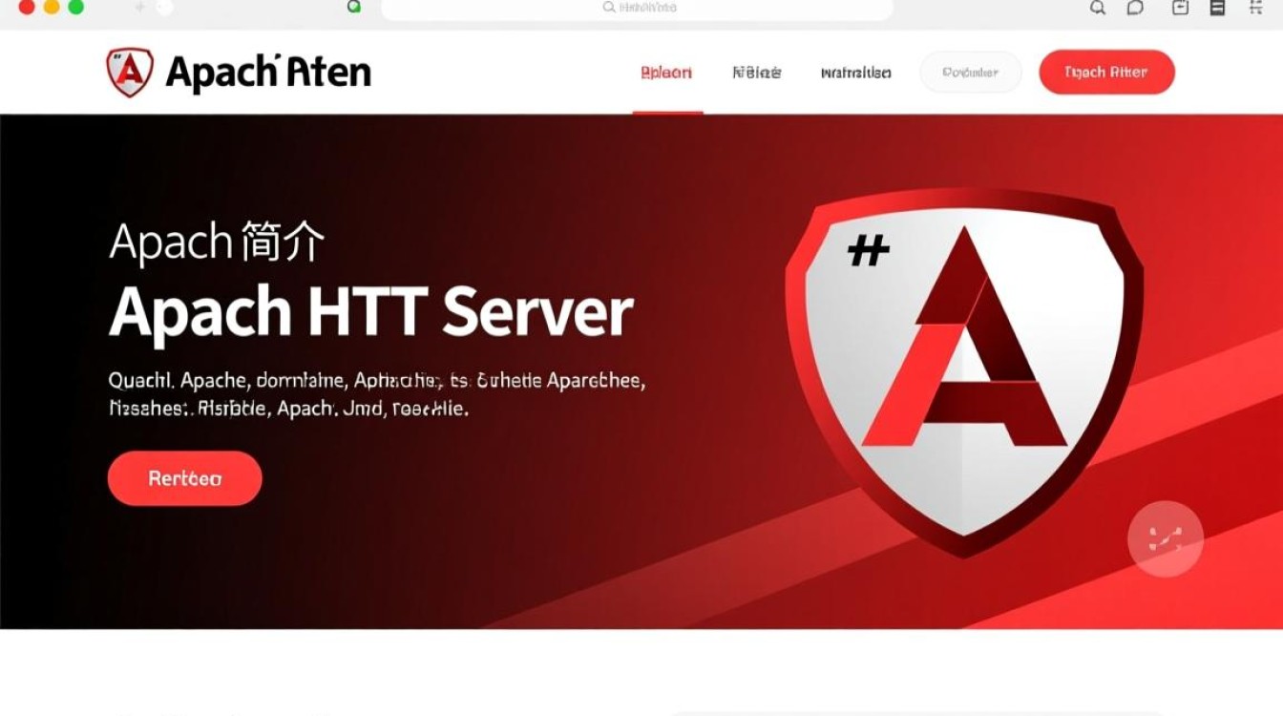1283x716 pixels.
Task: Click the plus icon in browser toolbar
Action: tap(139, 8)
